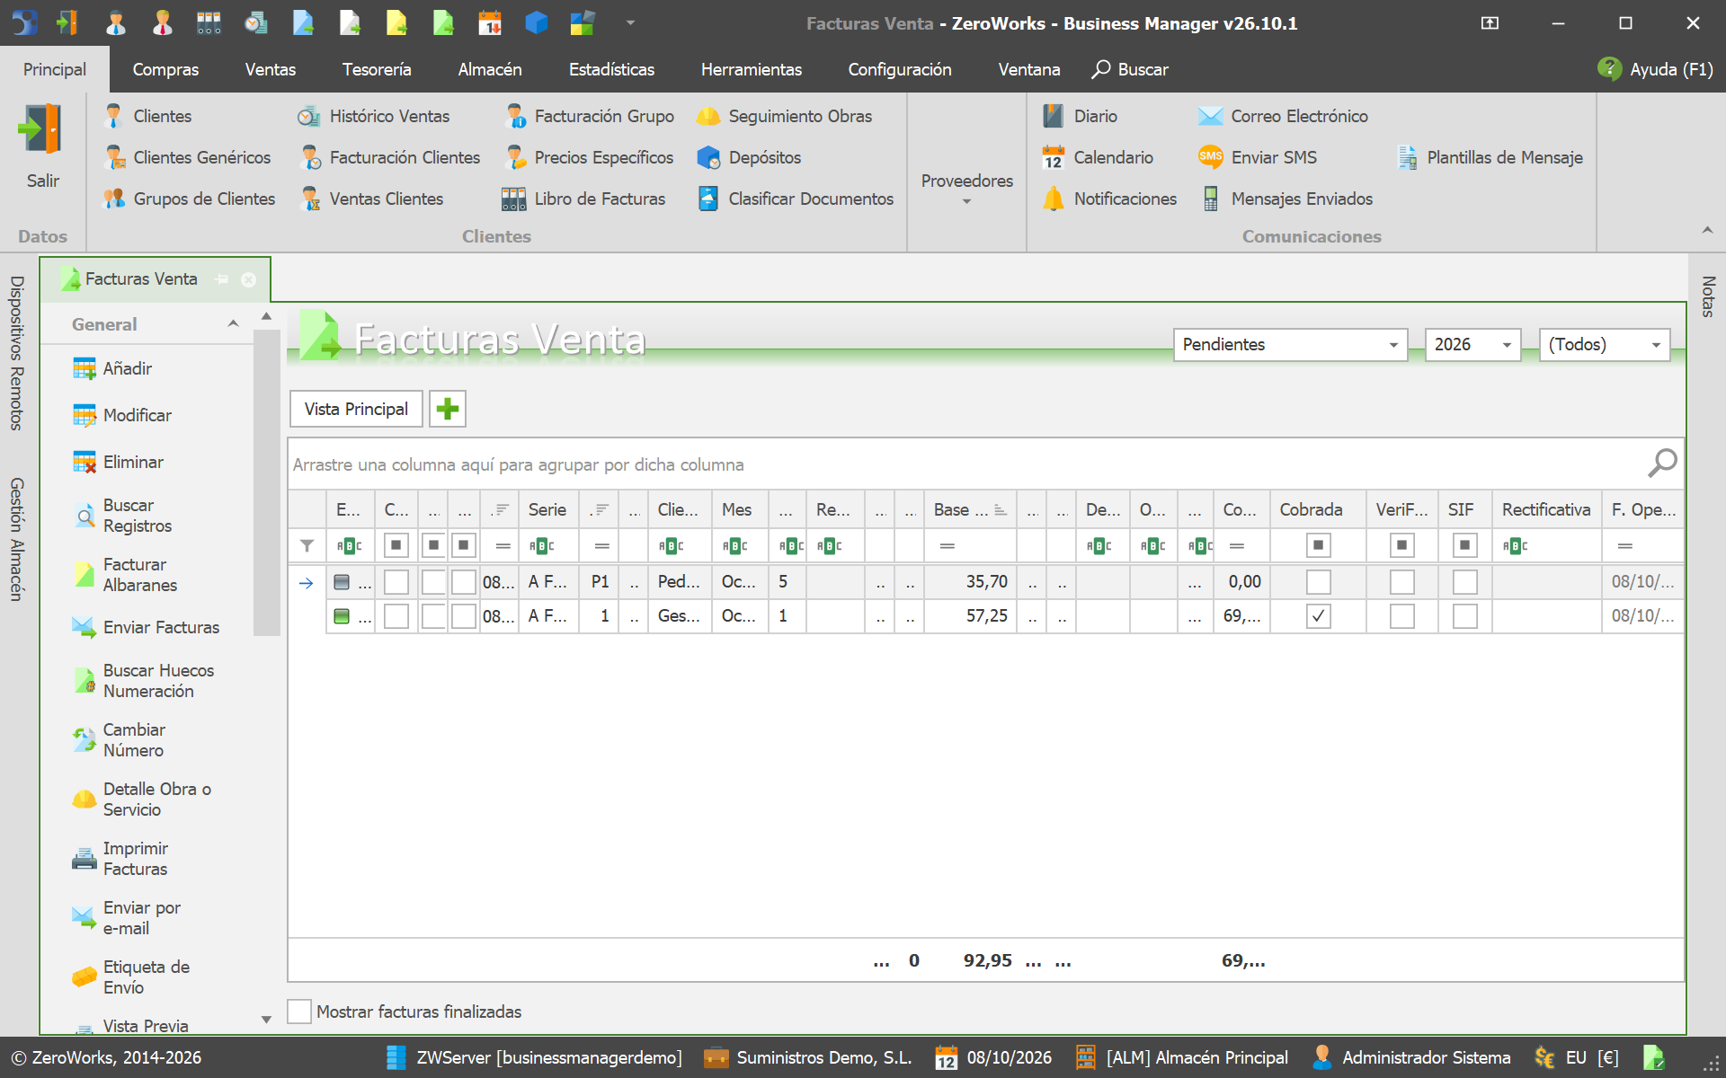The width and height of the screenshot is (1726, 1078).
Task: Switch to the Estadísticas ribbon tab
Action: tap(611, 69)
